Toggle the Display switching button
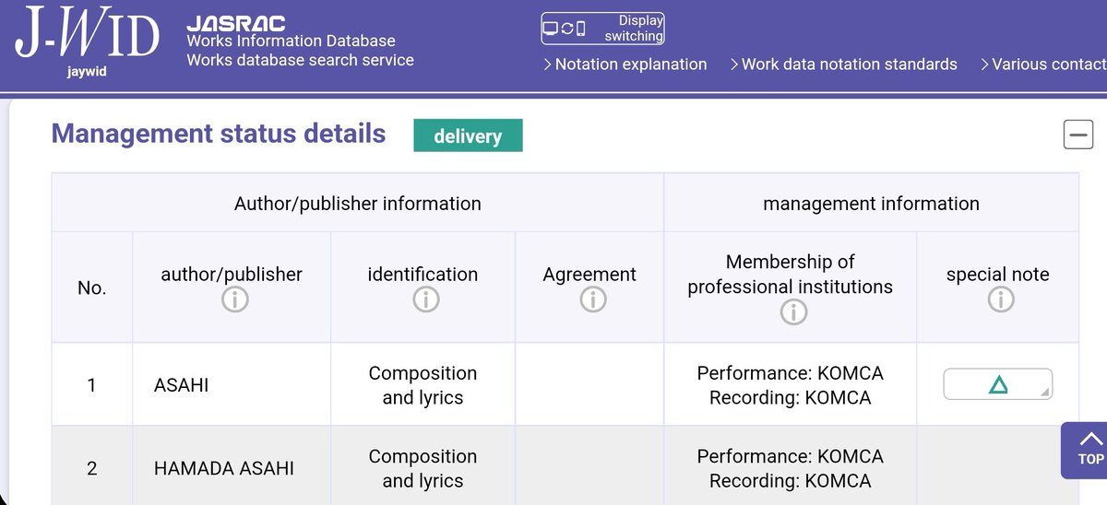Screen dimensions: 1107x505 tap(603, 29)
